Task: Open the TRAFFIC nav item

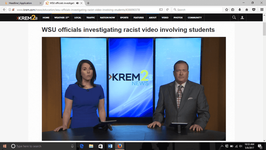Action: (x=91, y=17)
